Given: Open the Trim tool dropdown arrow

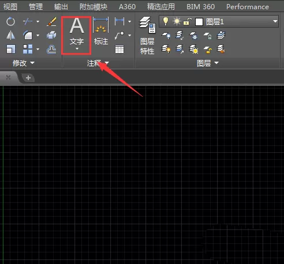Looking at the screenshot, I should click(38, 21).
